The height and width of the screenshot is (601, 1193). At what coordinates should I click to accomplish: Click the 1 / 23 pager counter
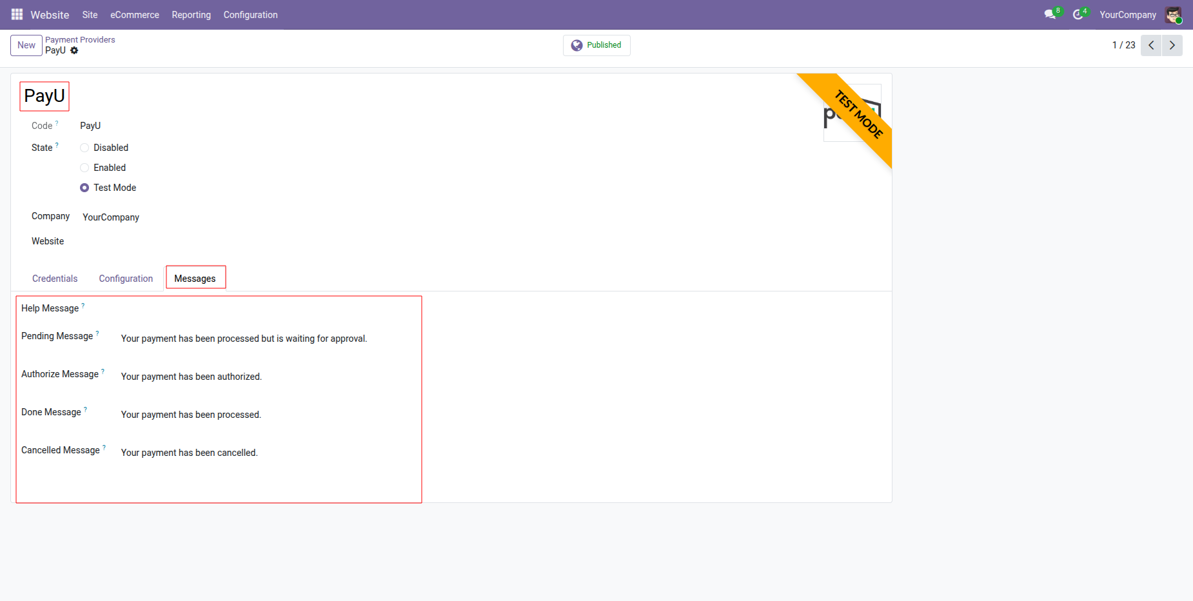pos(1123,45)
